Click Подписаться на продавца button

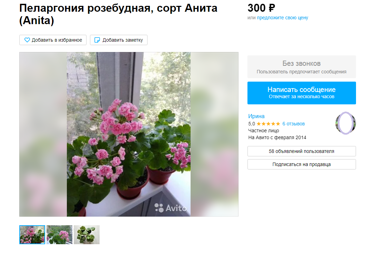coord(302,164)
